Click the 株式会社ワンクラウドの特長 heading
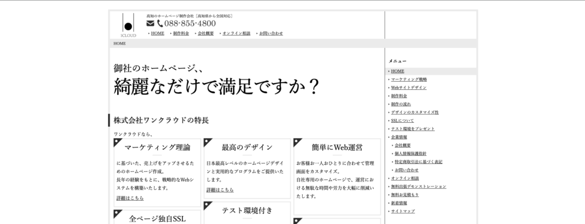 [161, 120]
